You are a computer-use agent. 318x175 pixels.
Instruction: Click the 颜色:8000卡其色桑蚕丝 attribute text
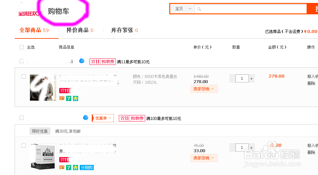coord(155,76)
